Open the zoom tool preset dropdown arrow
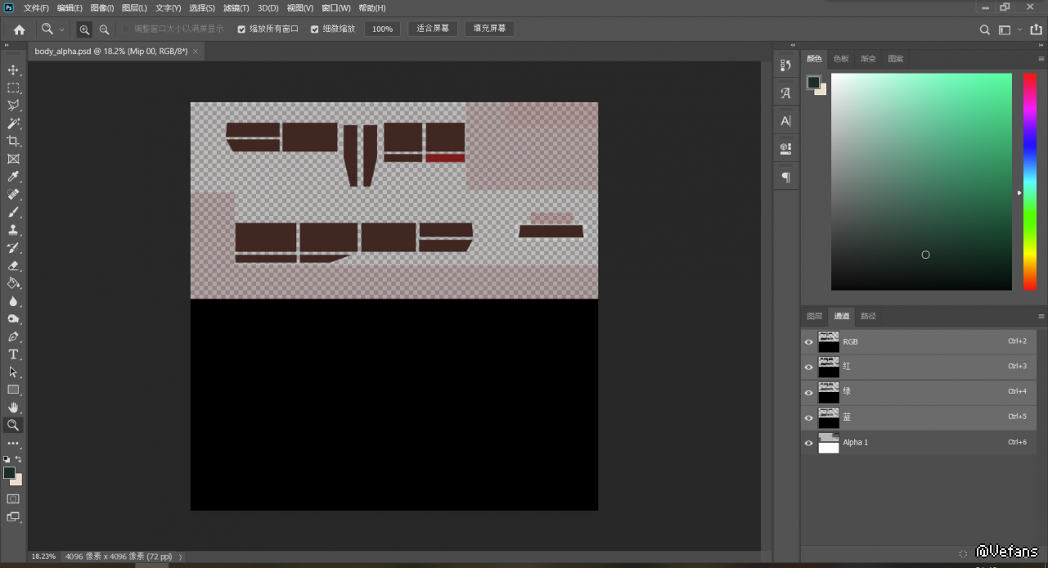Screen dimensions: 1048x568 point(61,29)
